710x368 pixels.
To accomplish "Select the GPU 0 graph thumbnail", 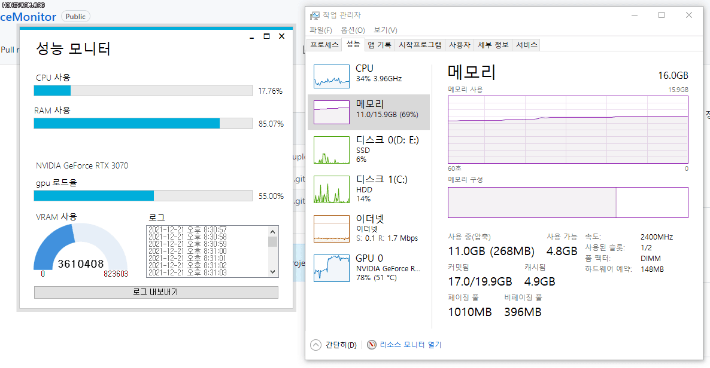I will click(x=332, y=268).
